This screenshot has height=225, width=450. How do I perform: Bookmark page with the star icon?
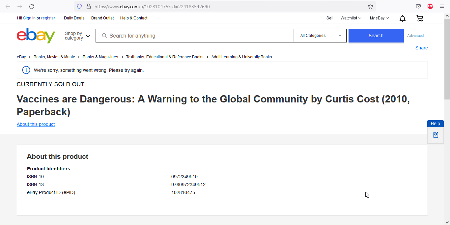(371, 7)
